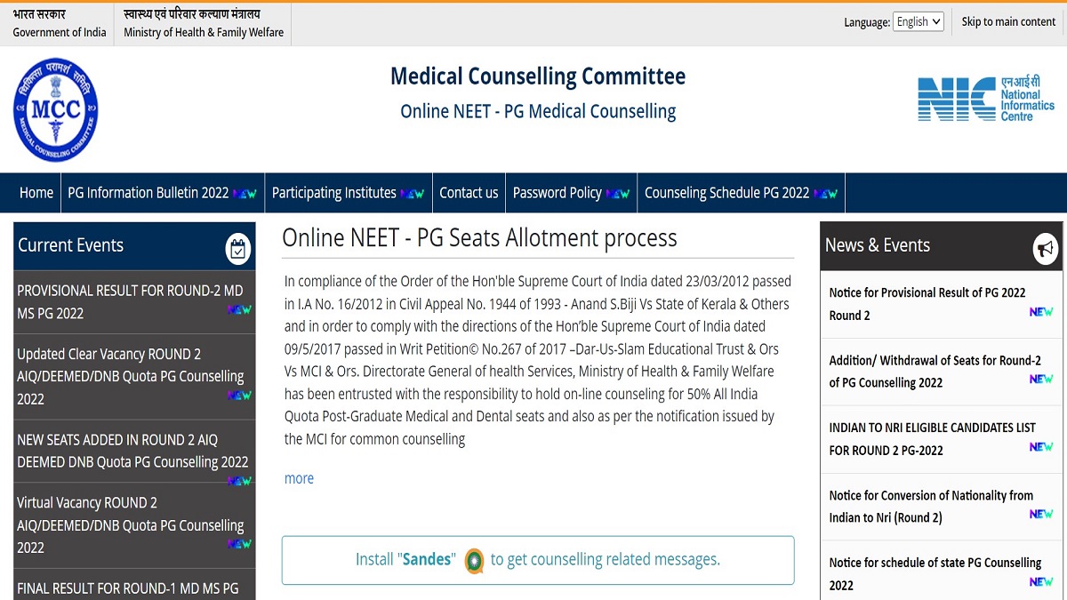This screenshot has width=1067, height=600.
Task: Click the Sandes app icon
Action: coord(475,561)
